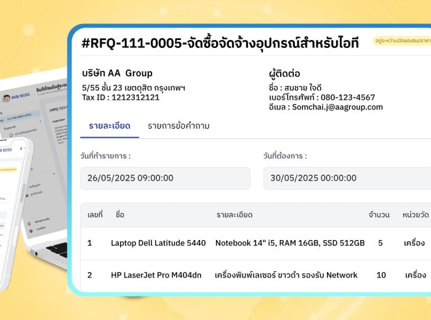Click the unit เครื่อง in the HP LaserJet row

point(416,275)
